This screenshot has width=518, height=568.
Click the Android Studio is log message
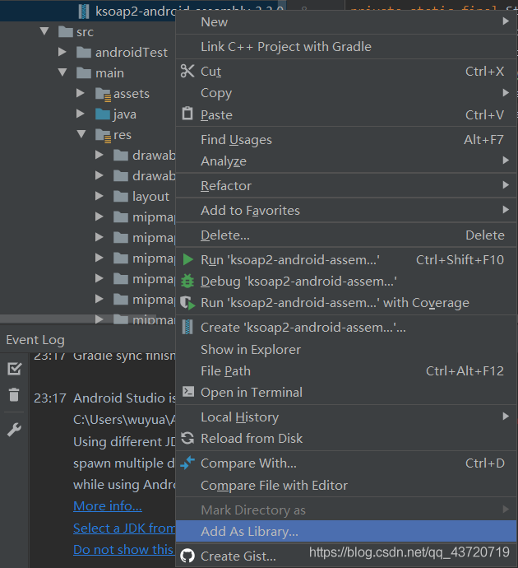click(x=124, y=398)
